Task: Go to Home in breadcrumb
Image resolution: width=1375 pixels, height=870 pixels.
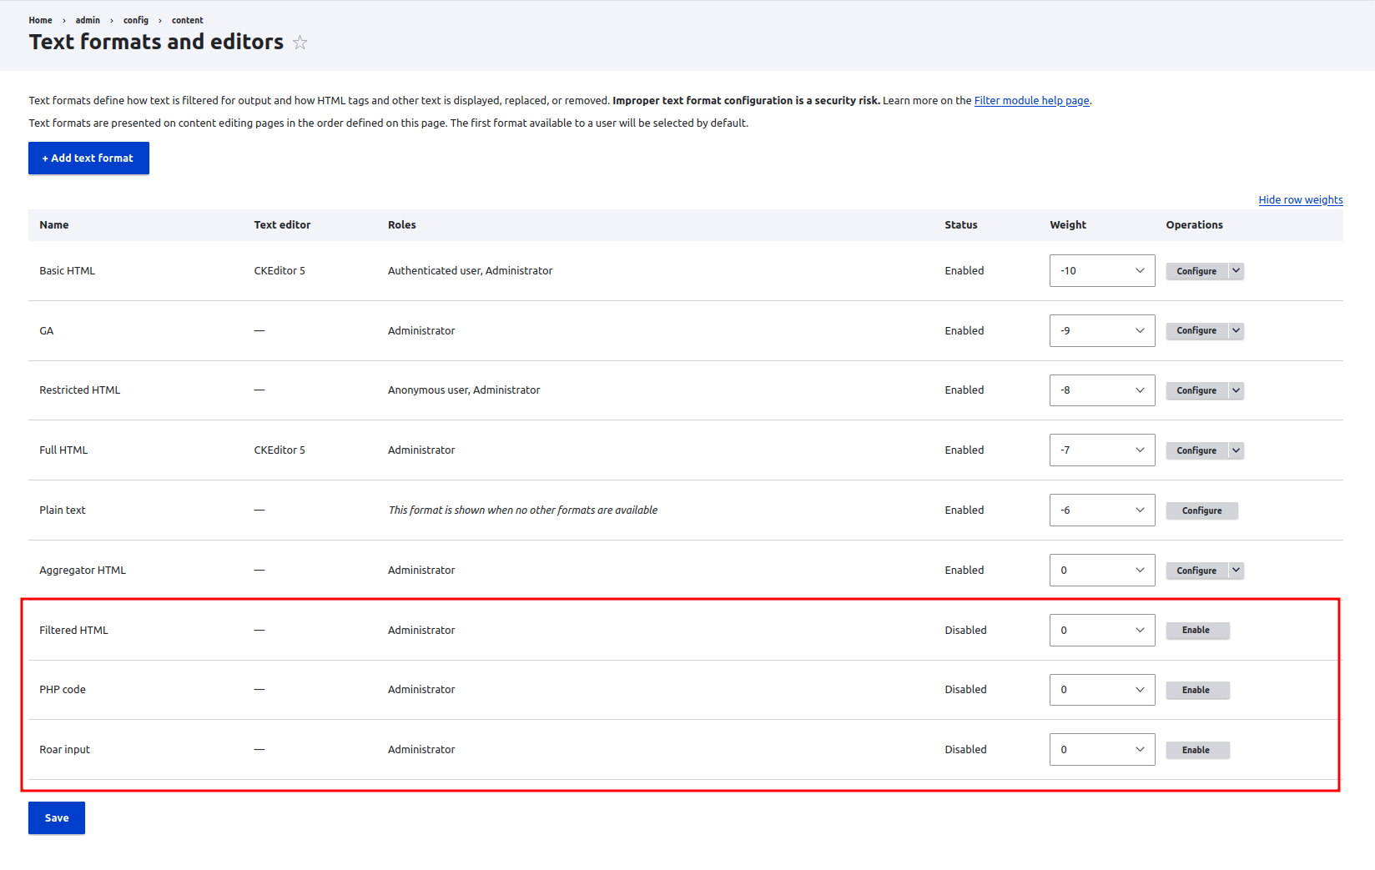Action: pos(40,20)
